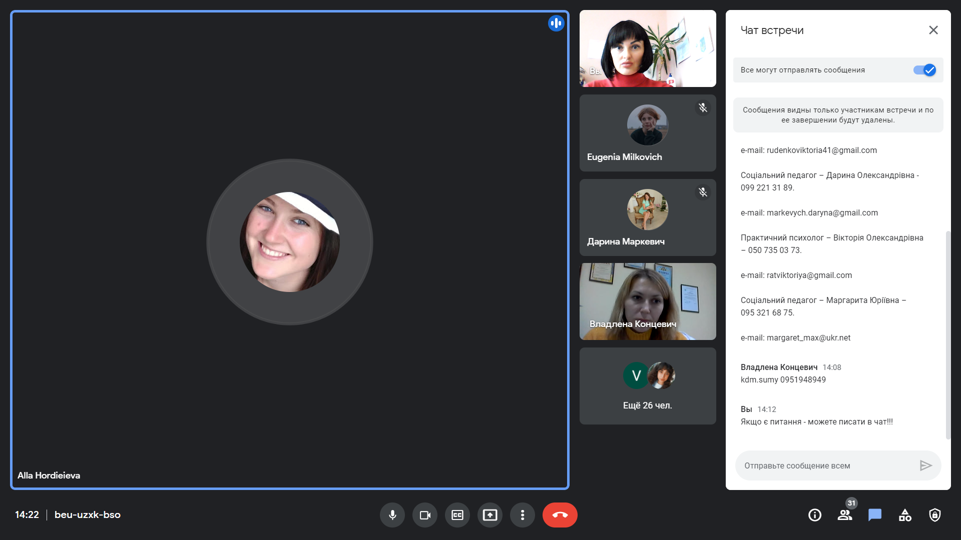The height and width of the screenshot is (540, 961).
Task: Click meeting code beu-uzxk-bso
Action: (x=88, y=514)
